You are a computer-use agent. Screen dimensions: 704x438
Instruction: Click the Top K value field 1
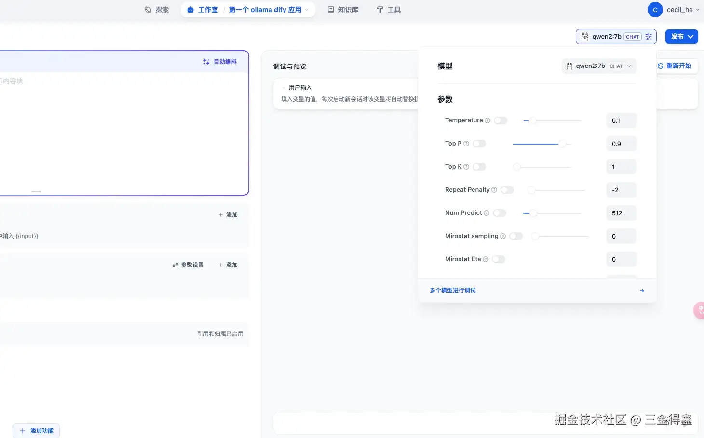point(622,167)
